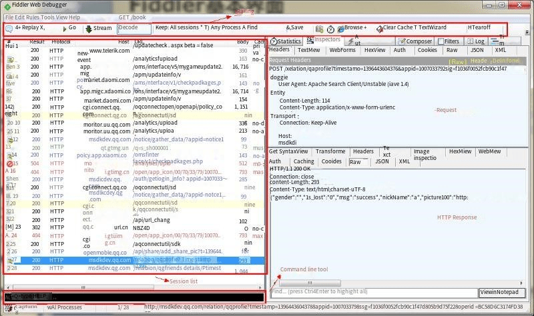The width and height of the screenshot is (534, 316).
Task: Open the Rules menu
Action: pos(33,17)
